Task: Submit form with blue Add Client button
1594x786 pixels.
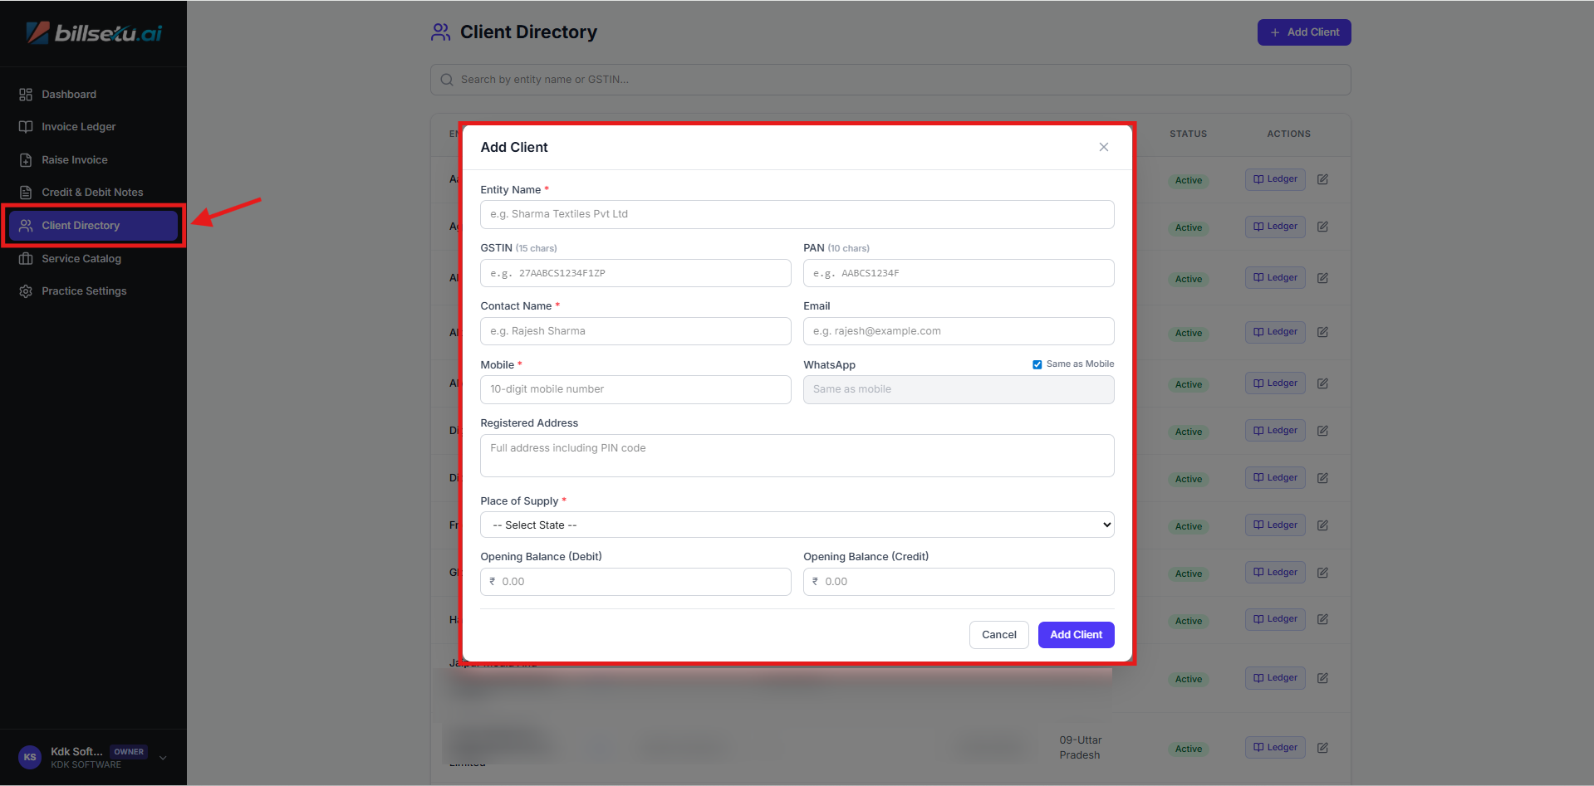Action: pos(1076,635)
